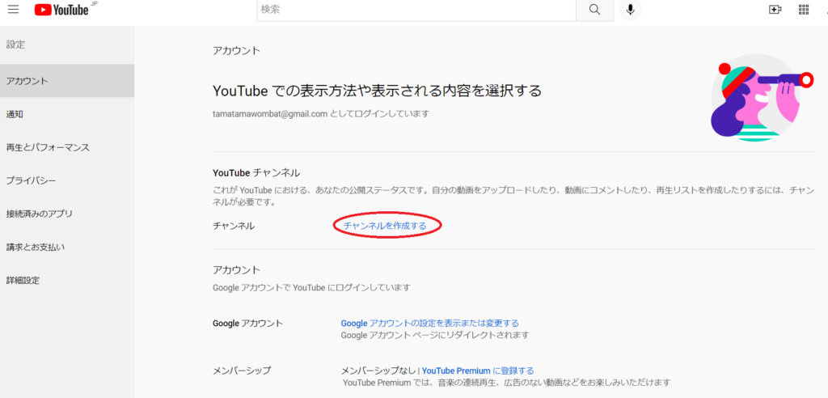This screenshot has height=398, width=828.
Task: Focus the 検索 search input field
Action: coord(416,10)
